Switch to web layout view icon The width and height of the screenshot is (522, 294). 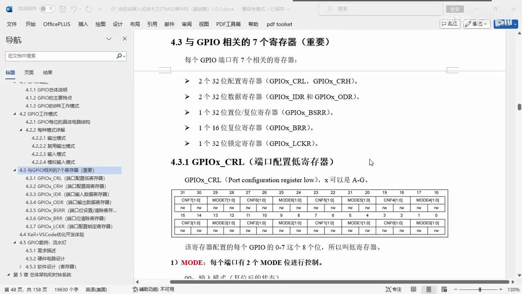click(444, 289)
